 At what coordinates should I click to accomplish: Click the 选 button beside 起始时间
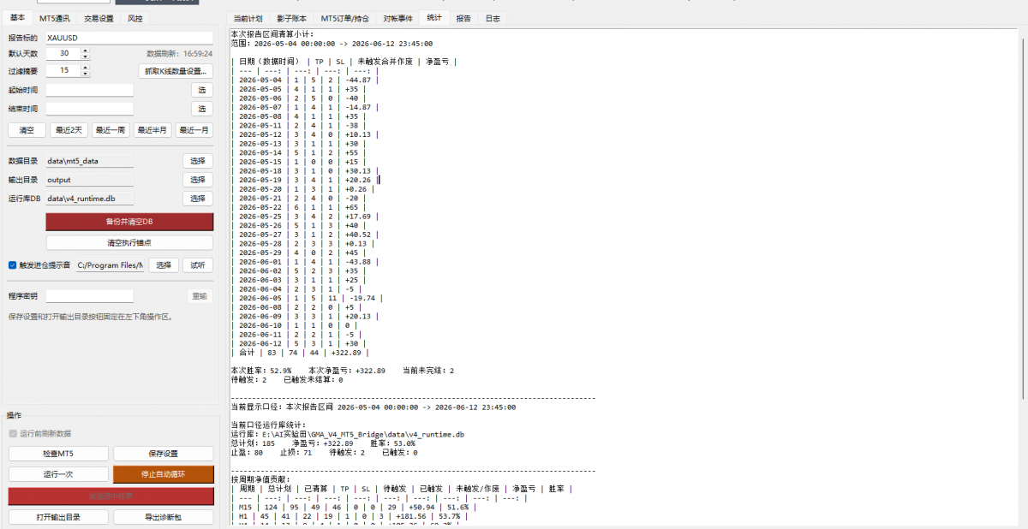[202, 90]
